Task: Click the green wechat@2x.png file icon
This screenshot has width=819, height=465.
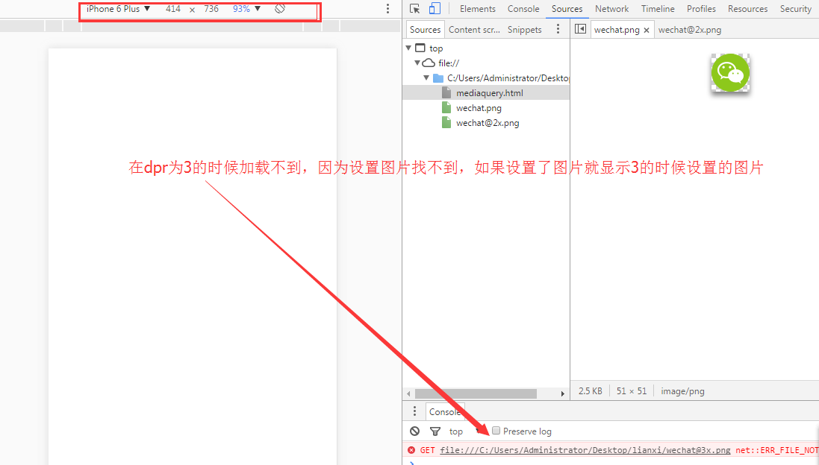Action: click(446, 123)
